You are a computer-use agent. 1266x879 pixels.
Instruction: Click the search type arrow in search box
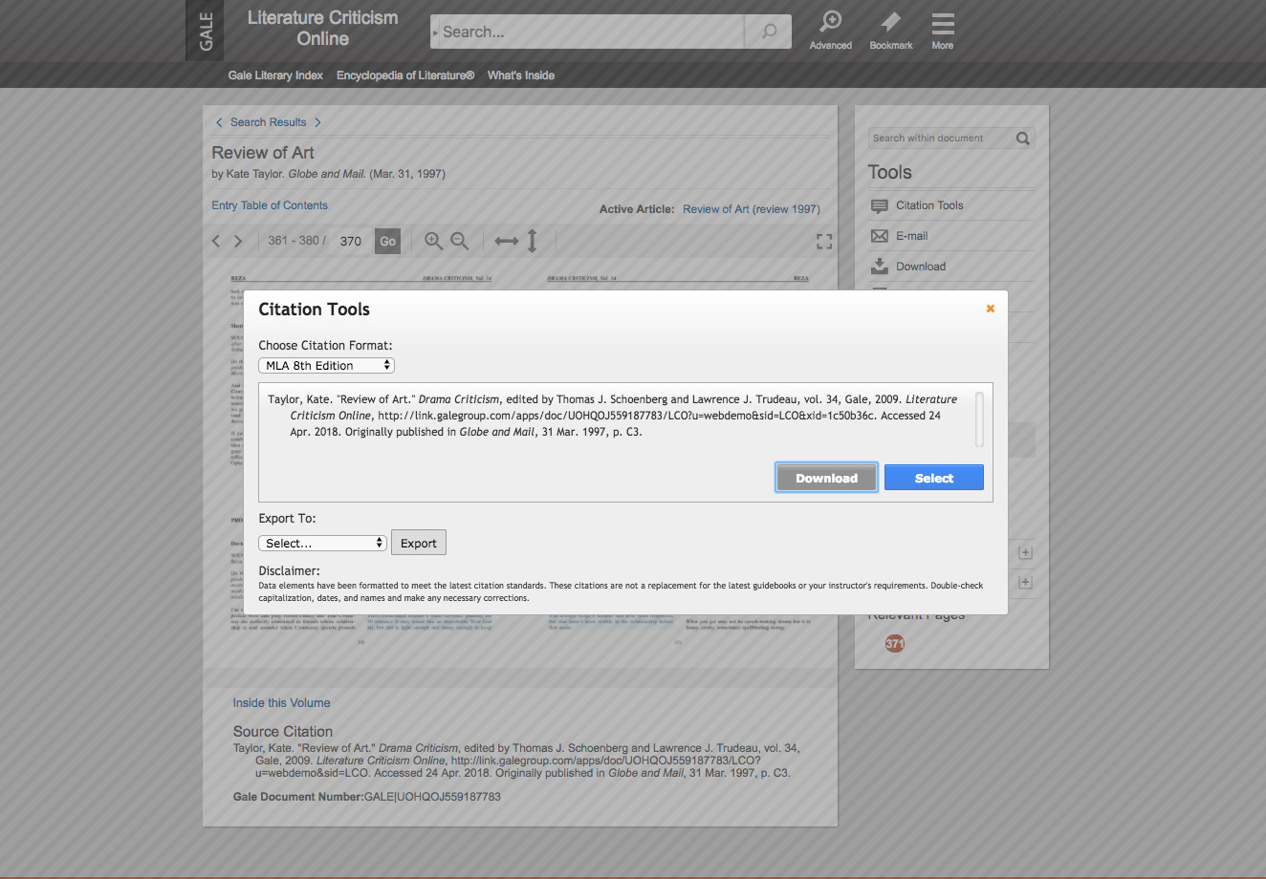point(436,32)
